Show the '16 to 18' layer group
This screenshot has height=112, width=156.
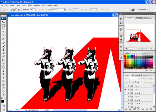125,100
